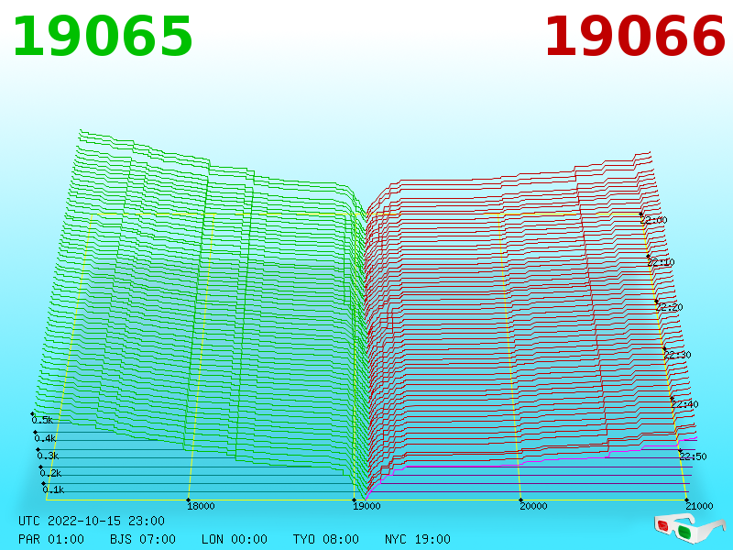Viewport: 733px width, 550px height.
Task: Click the green bid price 19065
Action: tap(103, 37)
